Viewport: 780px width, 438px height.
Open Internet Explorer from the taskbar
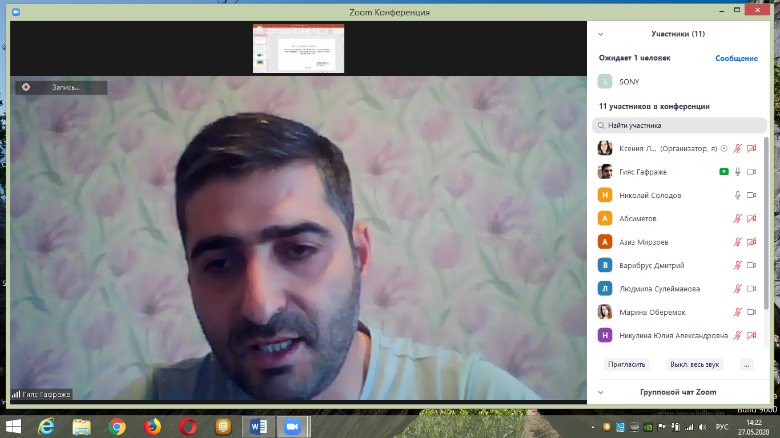coord(46,426)
